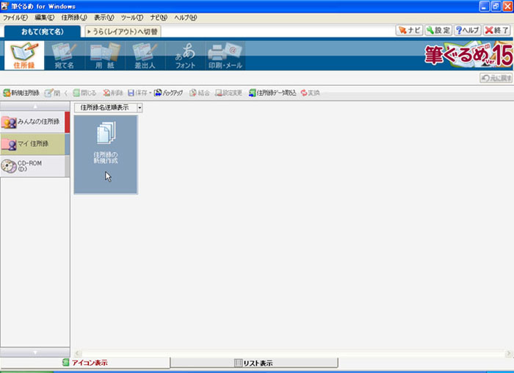Switch to うら(レイアウト)へ切替 tab

point(123,32)
